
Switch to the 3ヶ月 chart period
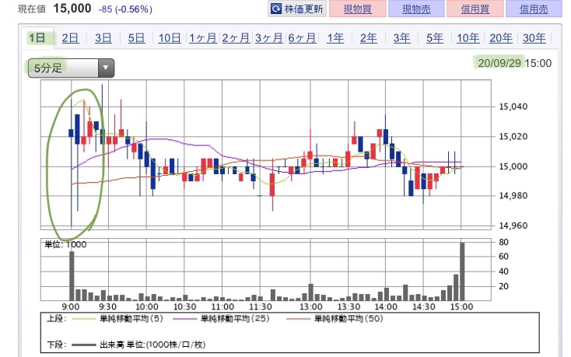click(269, 38)
